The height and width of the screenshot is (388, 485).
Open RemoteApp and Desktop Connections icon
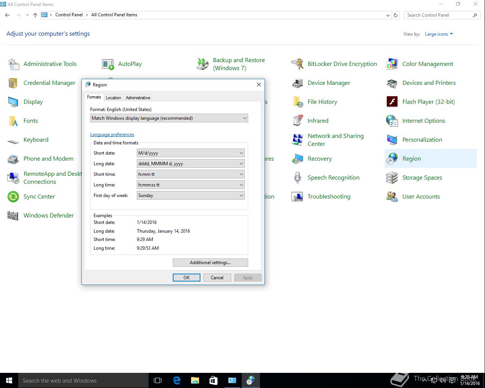(x=13, y=178)
